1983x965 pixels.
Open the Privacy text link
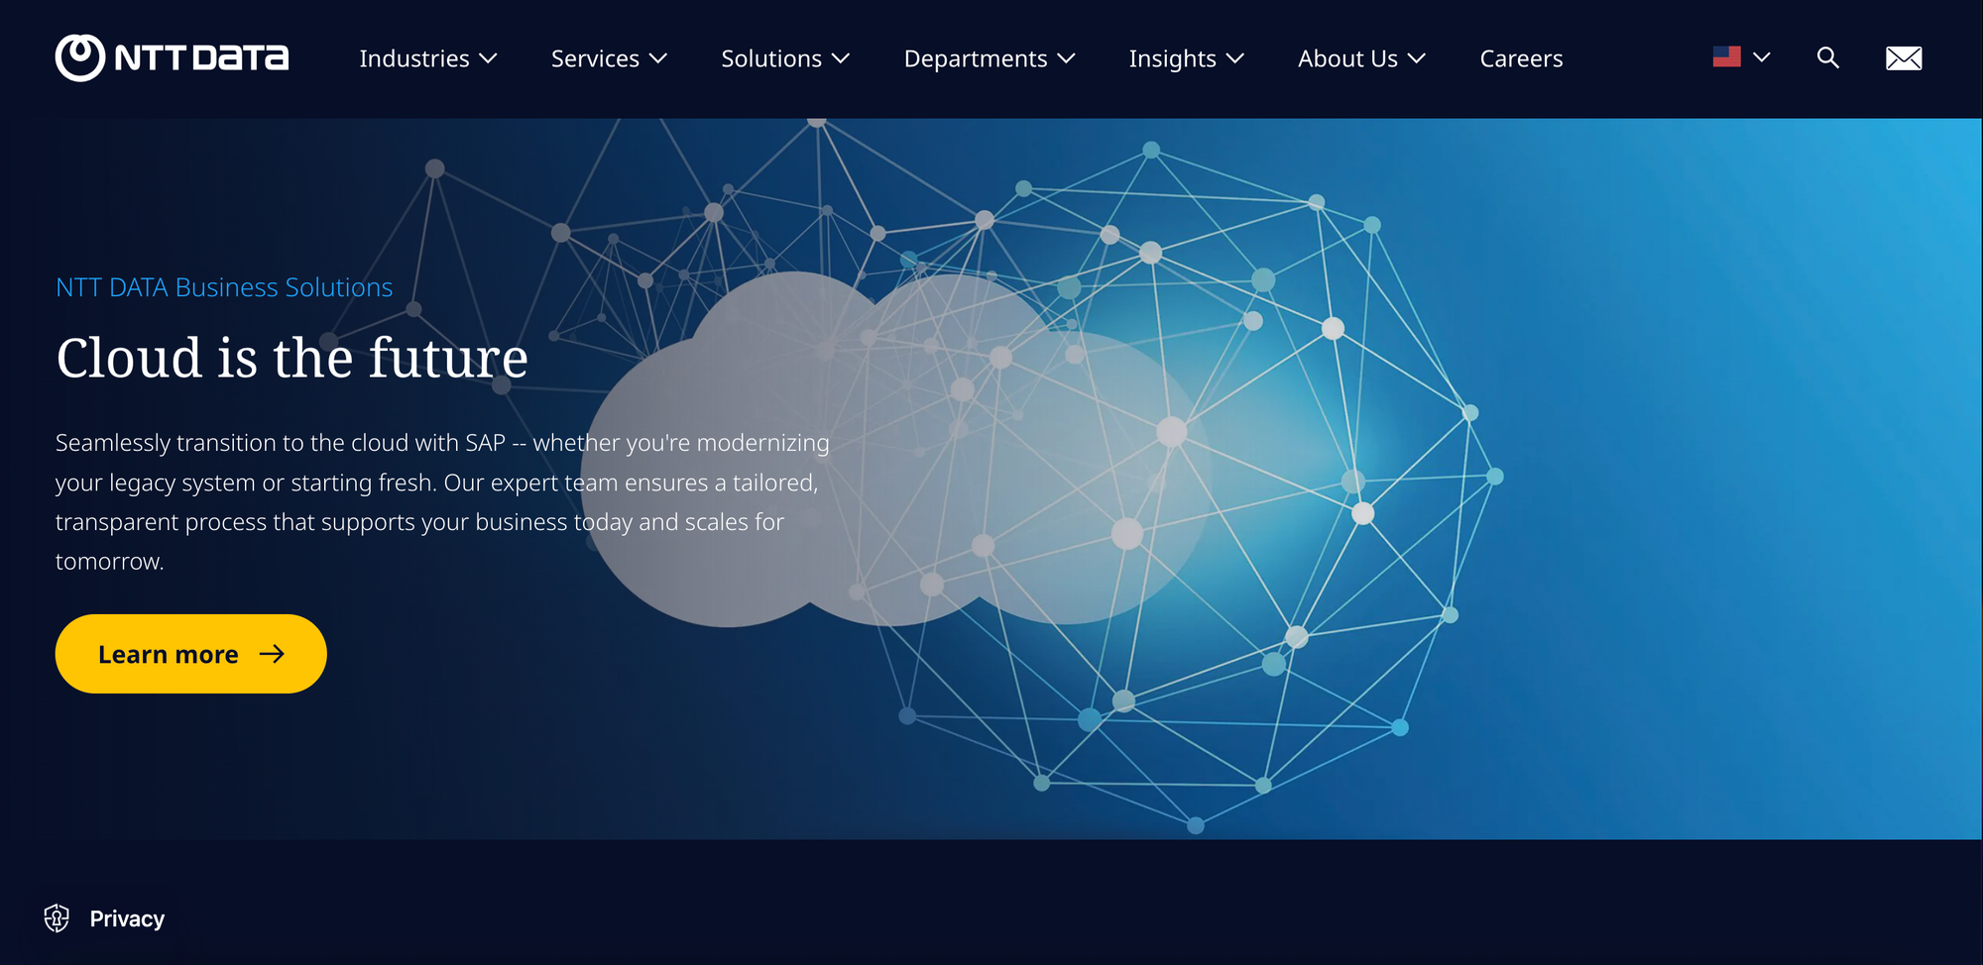pyautogui.click(x=127, y=918)
